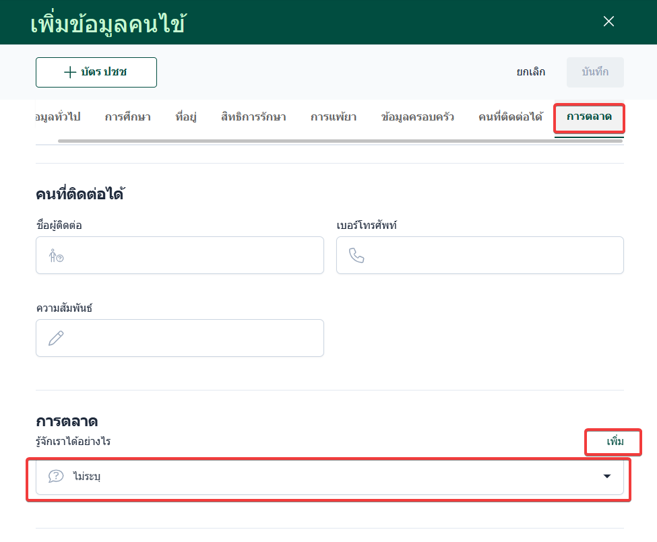Click the person icon in ชื่อผู้ติดต่อ field
Screen dimensions: 657x542
pos(56,255)
